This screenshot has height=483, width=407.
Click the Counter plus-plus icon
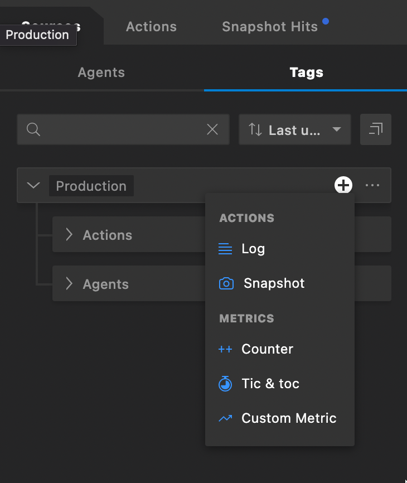(225, 349)
